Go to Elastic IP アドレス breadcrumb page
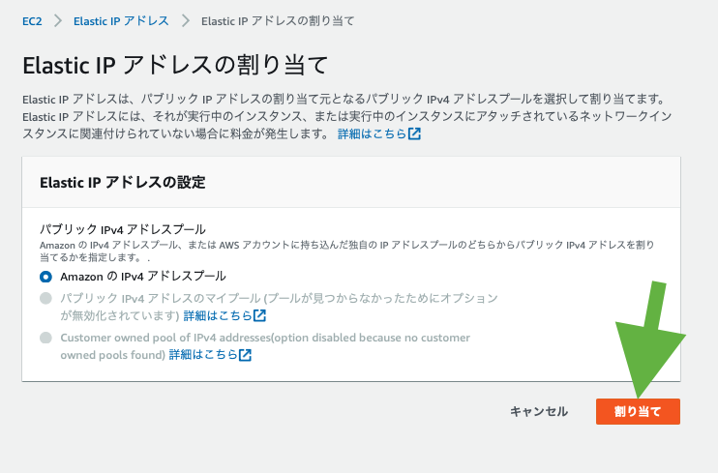The width and height of the screenshot is (718, 473). click(121, 20)
